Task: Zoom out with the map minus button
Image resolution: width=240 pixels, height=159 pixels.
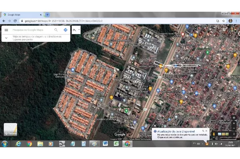Action: click(234, 128)
